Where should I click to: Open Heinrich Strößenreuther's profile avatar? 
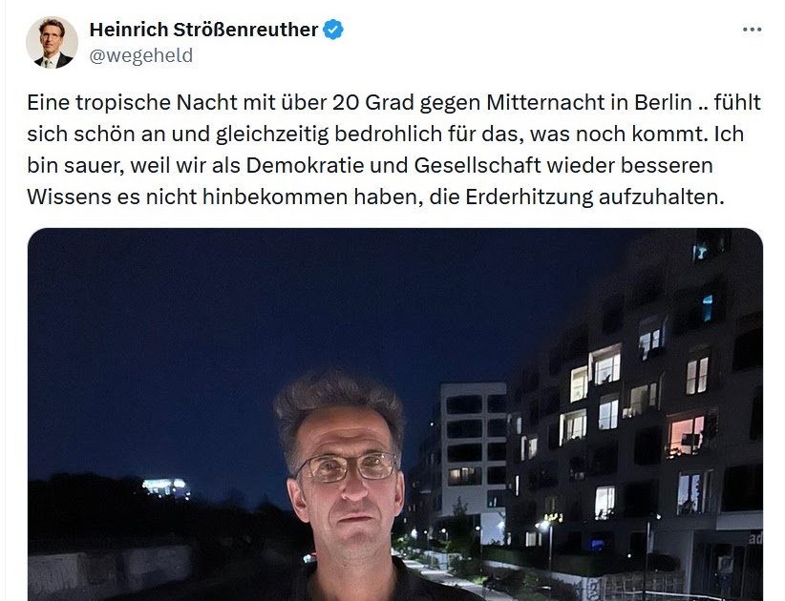53,42
